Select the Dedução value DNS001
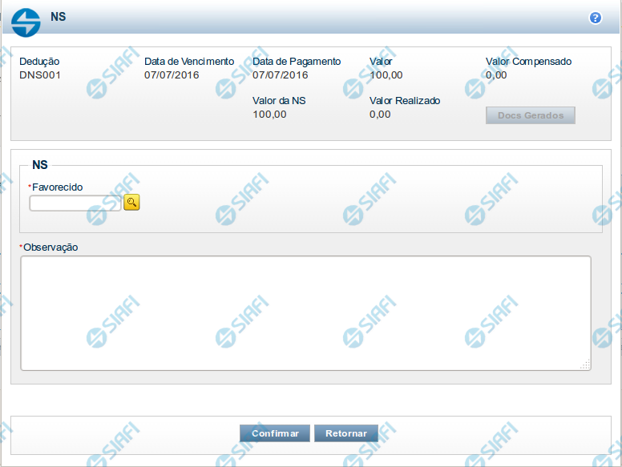This screenshot has height=467, width=622. pyautogui.click(x=40, y=75)
